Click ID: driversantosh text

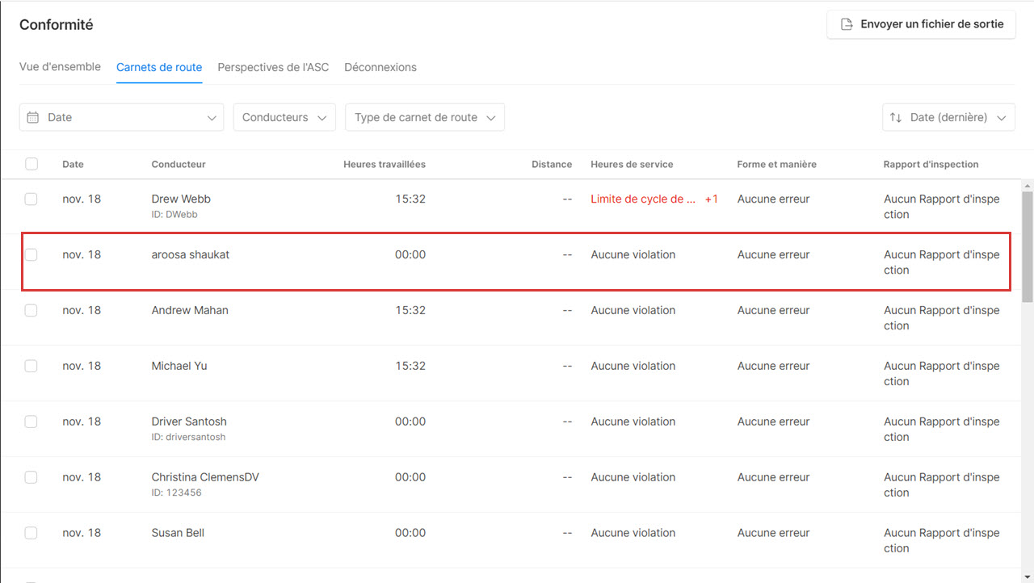point(188,438)
